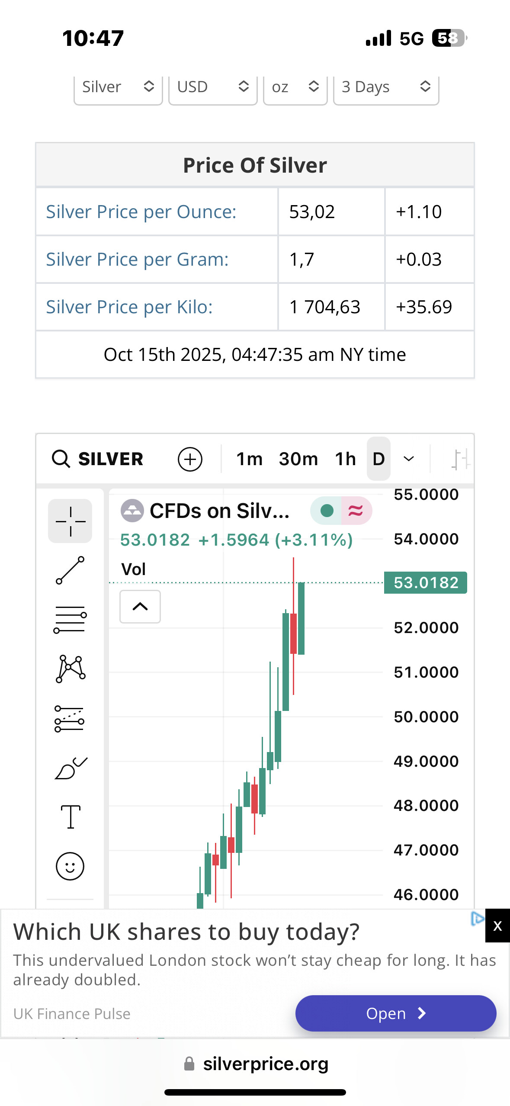Toggle the green market status indicator

pyautogui.click(x=327, y=511)
